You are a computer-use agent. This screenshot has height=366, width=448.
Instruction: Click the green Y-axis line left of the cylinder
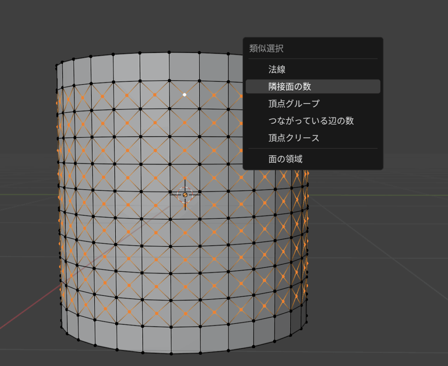tap(26, 195)
